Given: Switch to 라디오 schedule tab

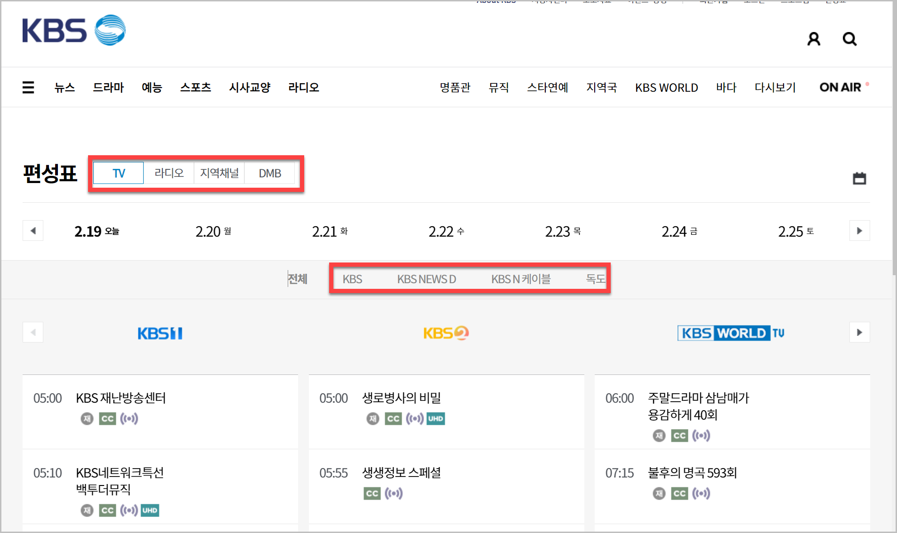Looking at the screenshot, I should (169, 173).
